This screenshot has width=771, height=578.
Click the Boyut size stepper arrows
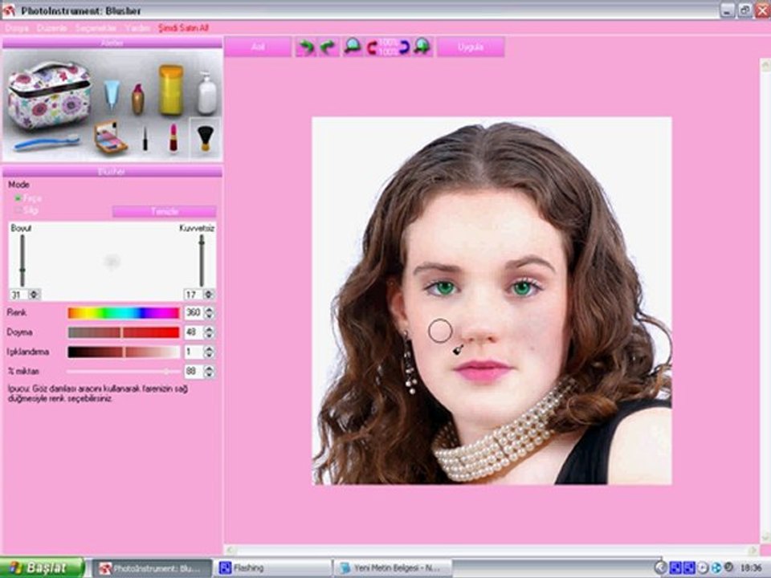point(34,295)
